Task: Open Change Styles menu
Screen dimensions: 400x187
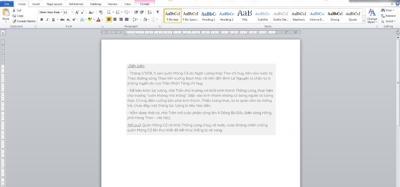Action: click(372, 16)
